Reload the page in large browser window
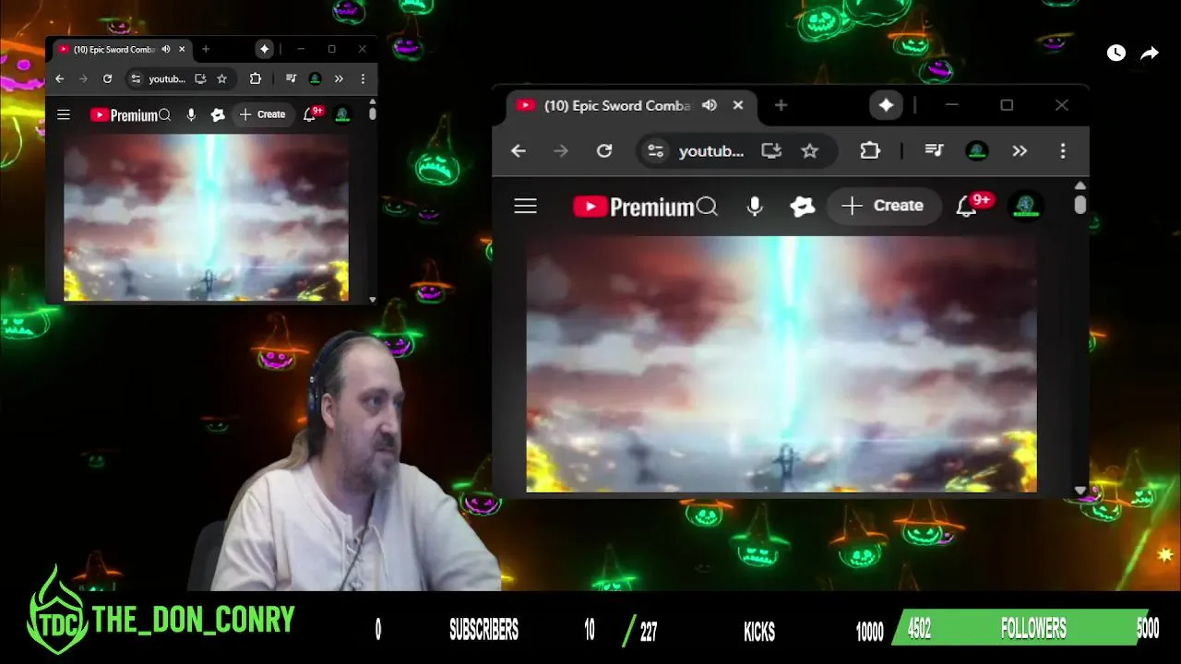Viewport: 1181px width, 664px height. pos(604,150)
